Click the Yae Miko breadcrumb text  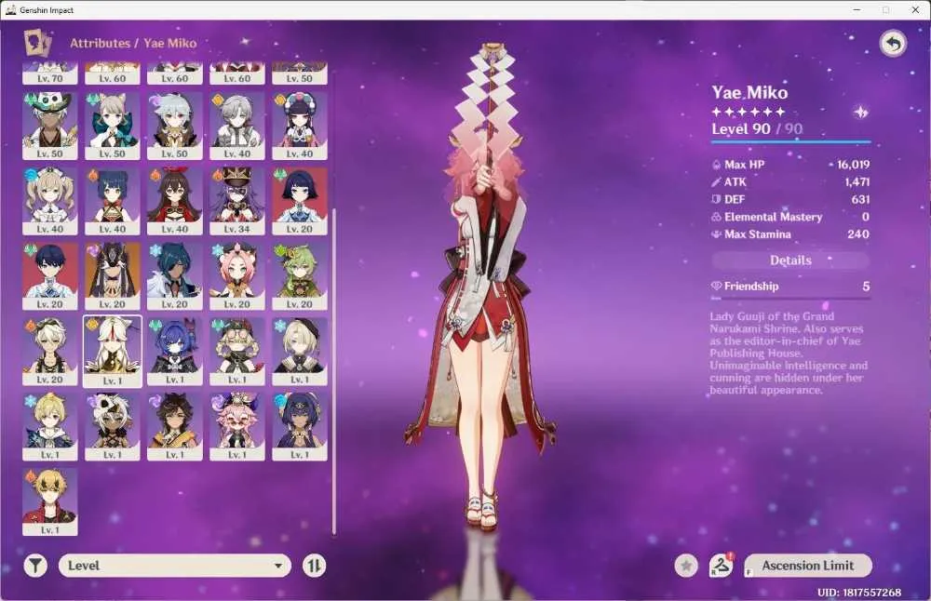(169, 44)
